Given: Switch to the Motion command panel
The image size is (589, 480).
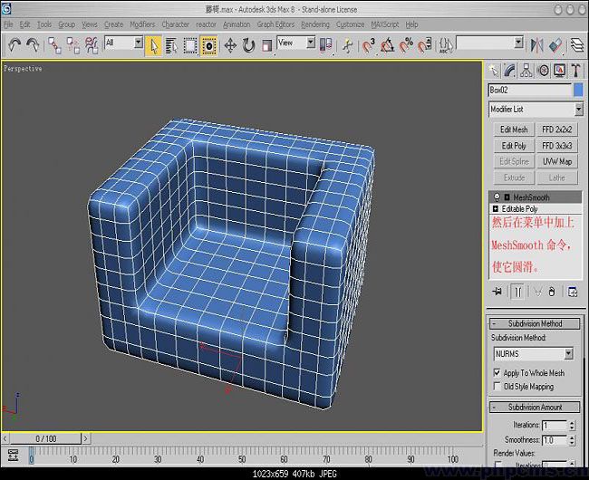Looking at the screenshot, I should click(543, 70).
